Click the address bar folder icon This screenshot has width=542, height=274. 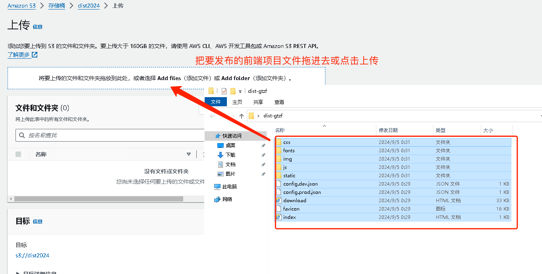tap(251, 116)
